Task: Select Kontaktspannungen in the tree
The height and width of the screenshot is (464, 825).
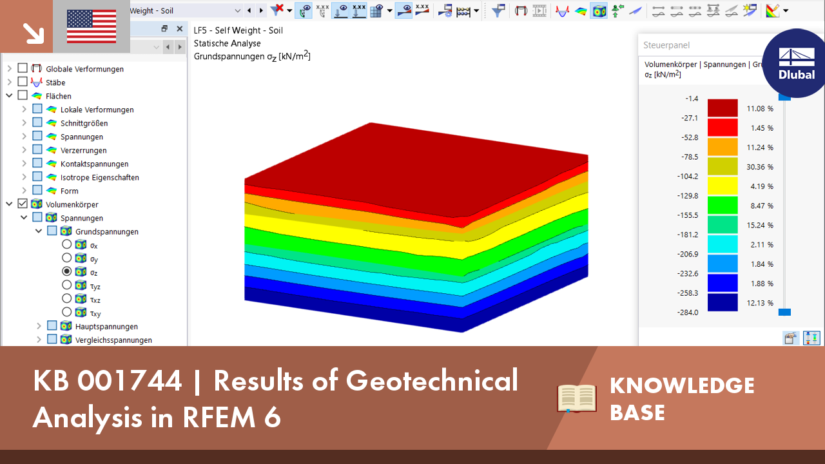Action: point(95,164)
